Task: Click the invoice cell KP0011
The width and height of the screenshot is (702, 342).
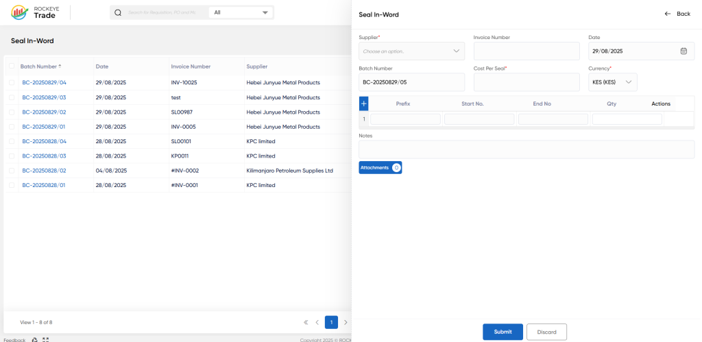Action: click(x=180, y=156)
